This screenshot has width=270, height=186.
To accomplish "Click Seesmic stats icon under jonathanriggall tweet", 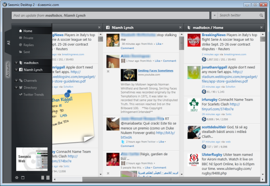I will click(x=204, y=92).
